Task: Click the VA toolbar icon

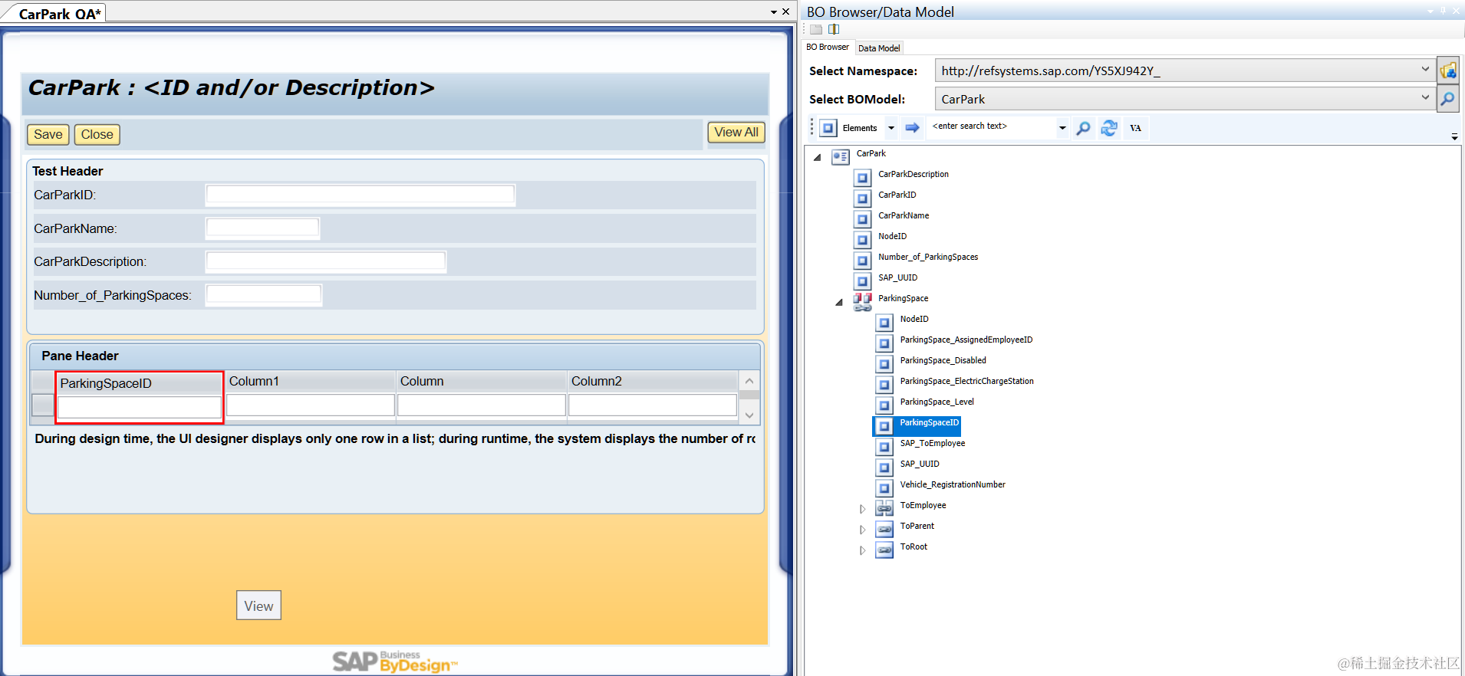Action: click(x=1135, y=128)
